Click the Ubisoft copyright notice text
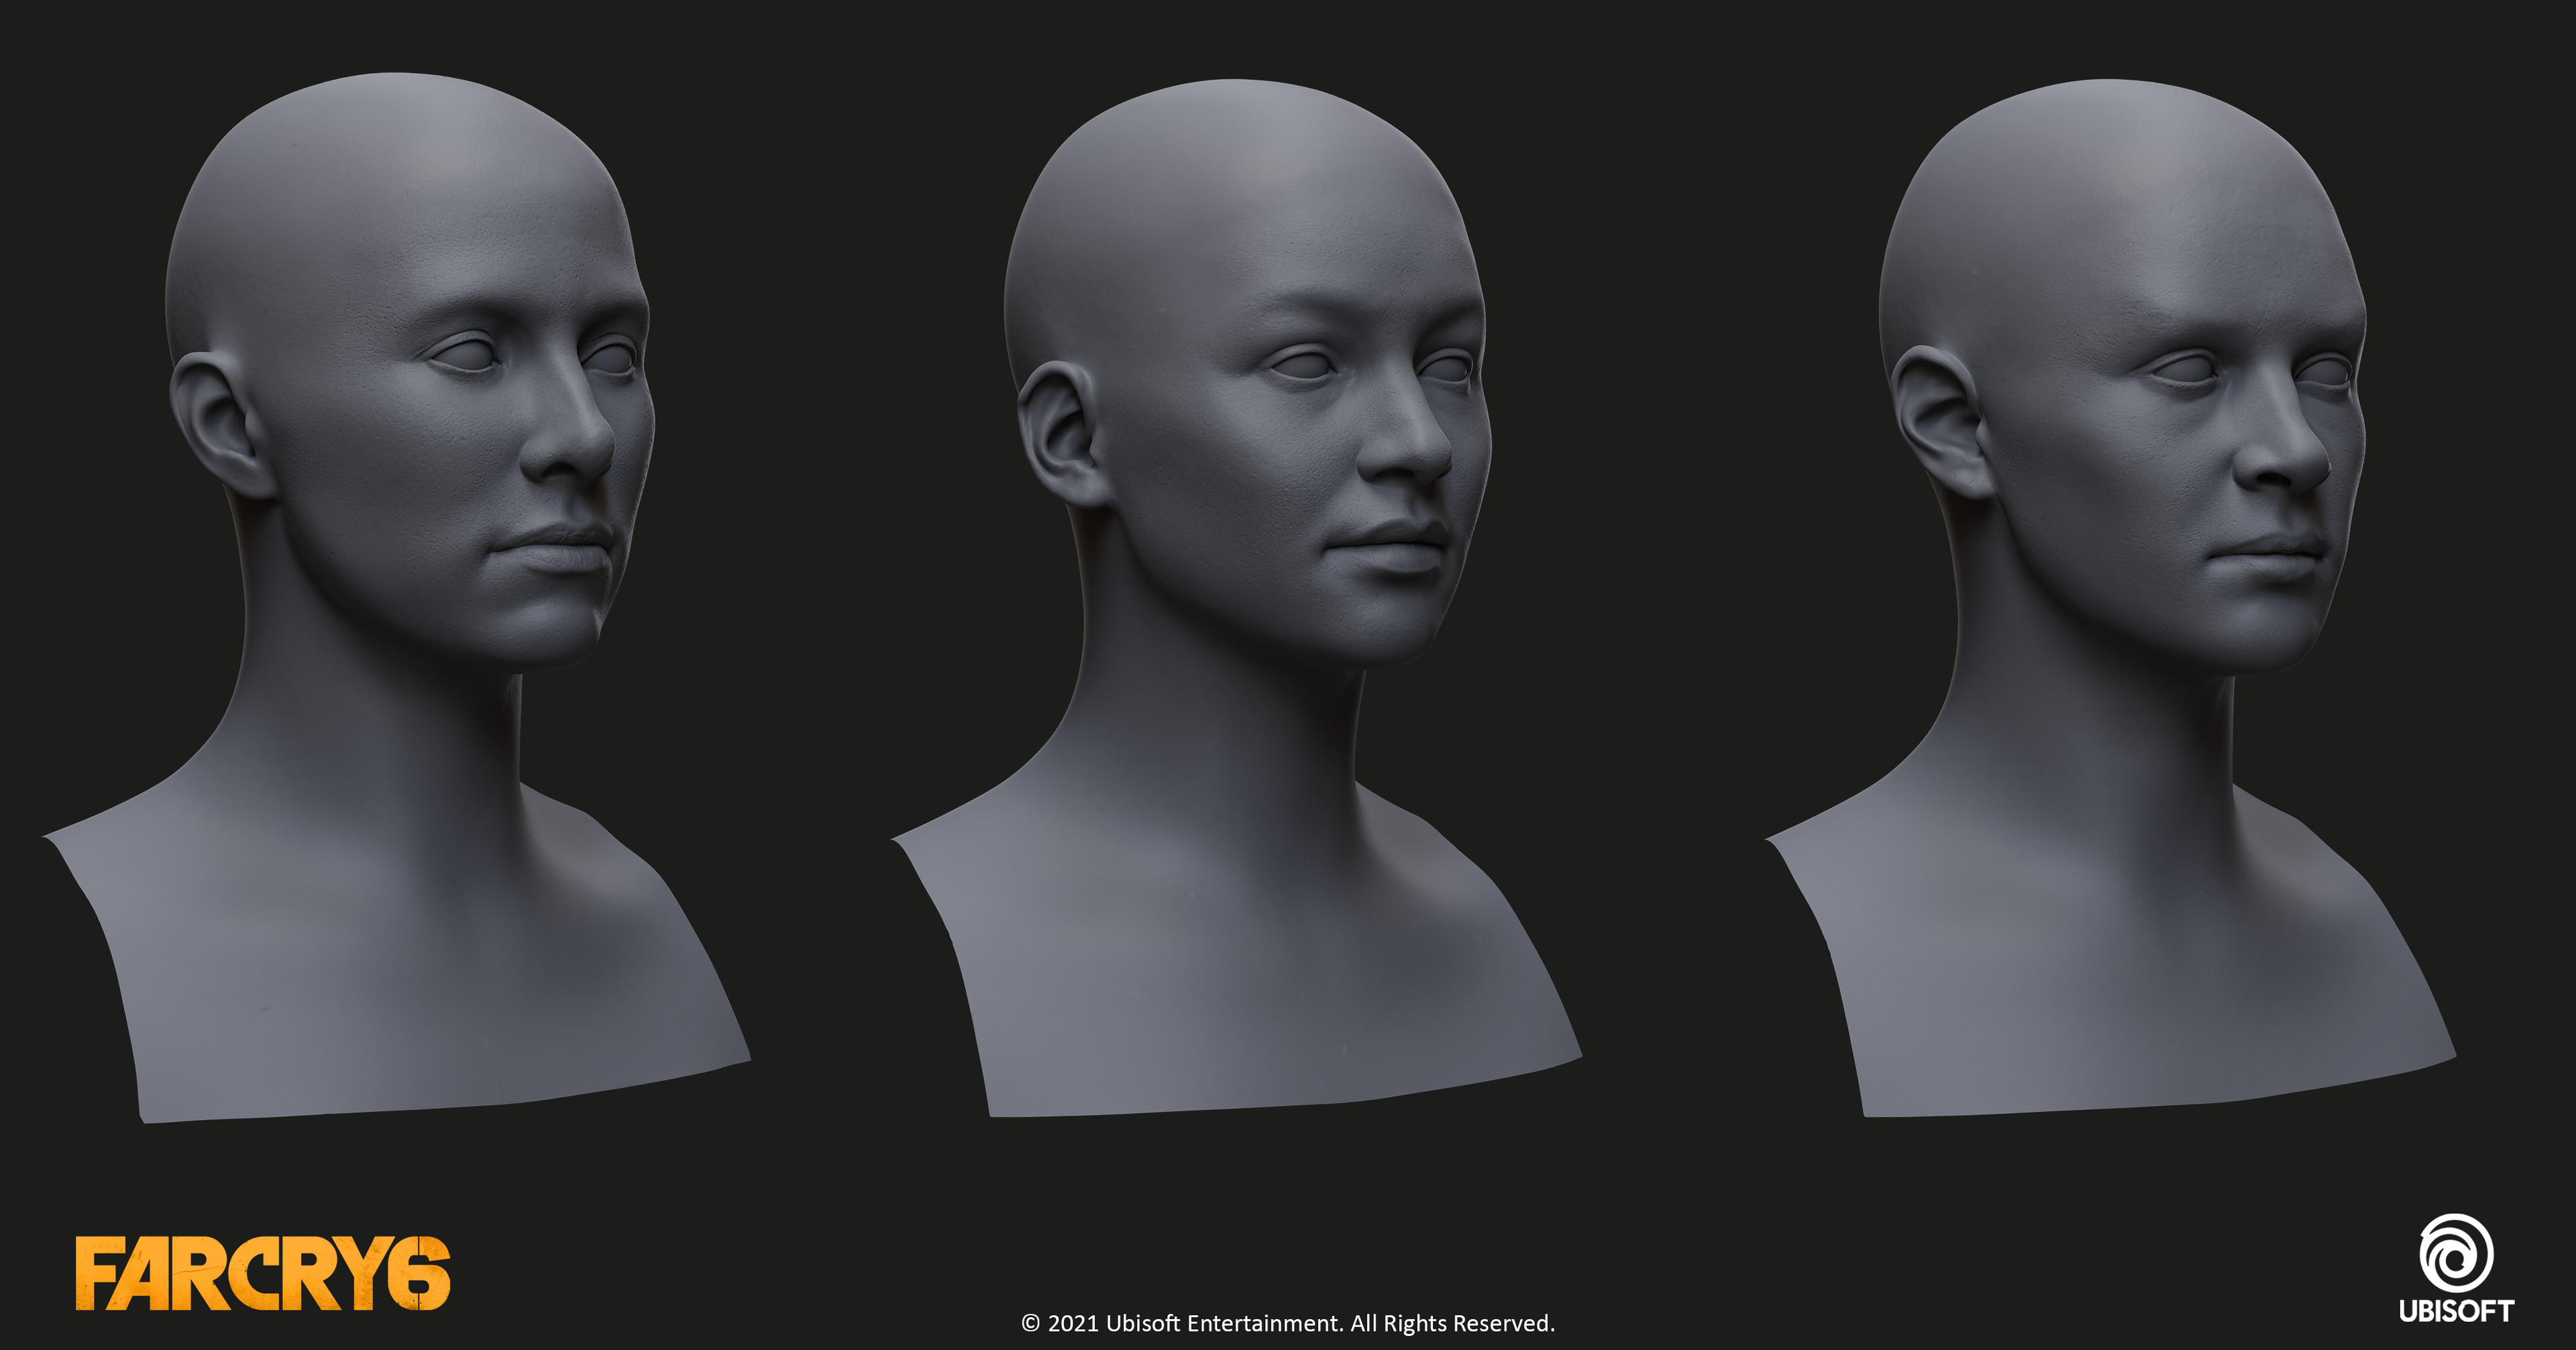The image size is (2576, 1350). pyautogui.click(x=1288, y=1323)
